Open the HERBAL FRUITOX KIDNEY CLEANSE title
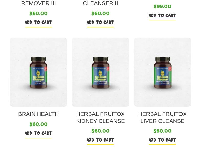 click(100, 118)
